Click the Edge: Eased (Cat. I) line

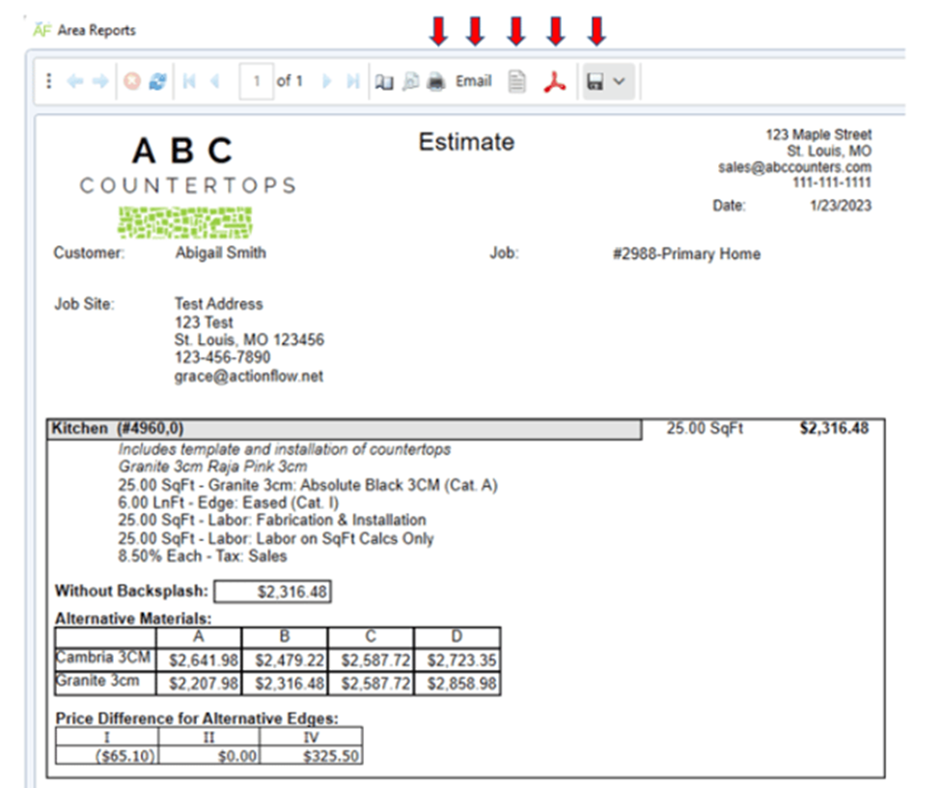tap(229, 503)
